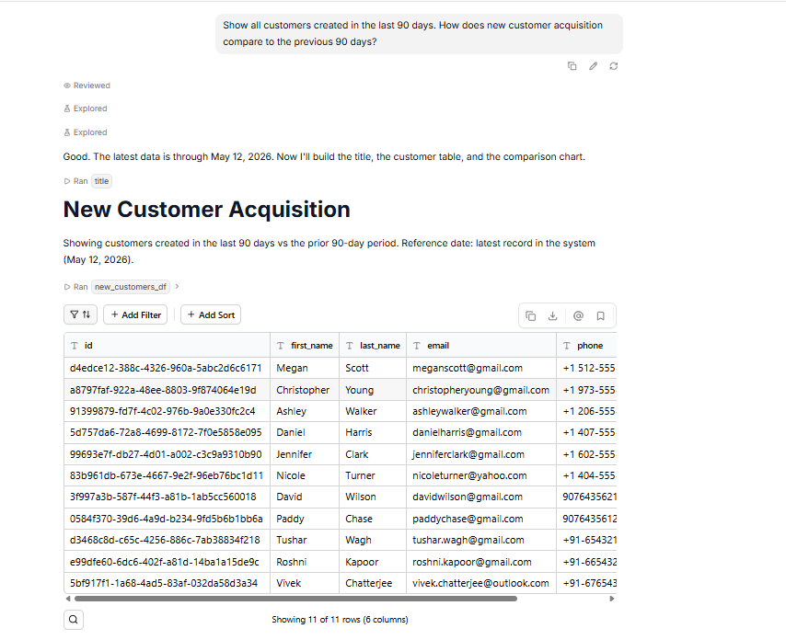Click cell jenniferclark@gmail.com

pyautogui.click(x=481, y=454)
